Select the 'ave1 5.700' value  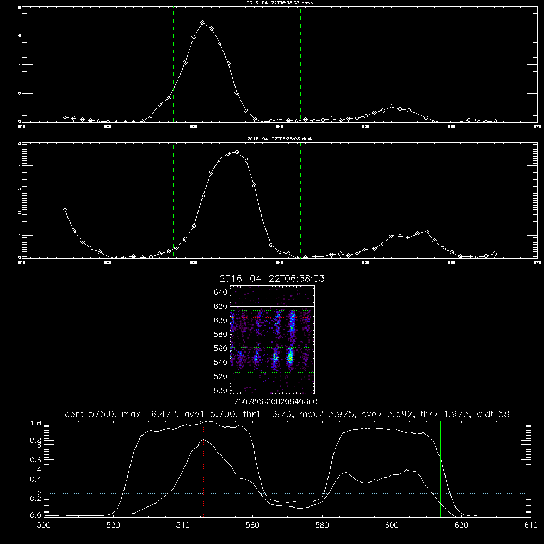[x=211, y=414]
